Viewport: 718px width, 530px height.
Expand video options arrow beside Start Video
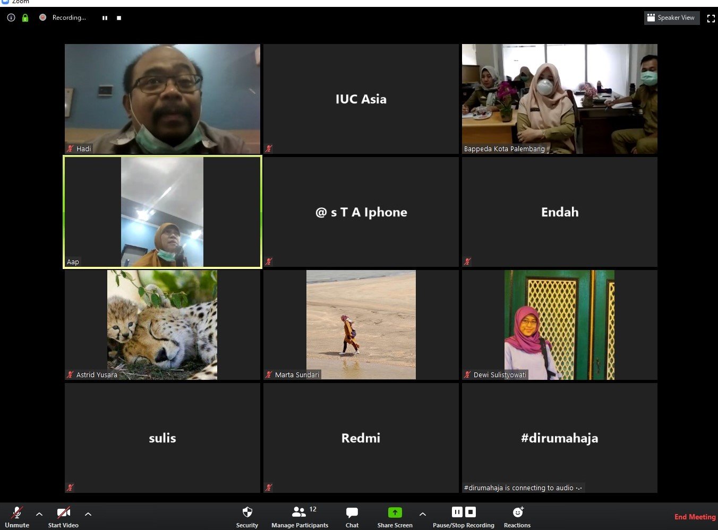pos(88,514)
